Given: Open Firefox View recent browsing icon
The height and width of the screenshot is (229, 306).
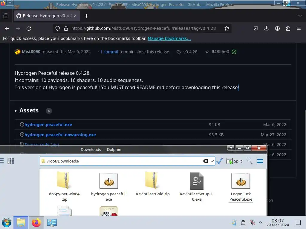Looking at the screenshot, I should [x=6, y=16].
